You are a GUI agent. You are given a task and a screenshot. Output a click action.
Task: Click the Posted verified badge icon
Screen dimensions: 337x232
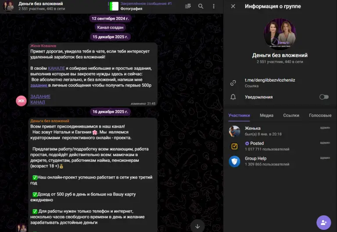pyautogui.click(x=247, y=143)
